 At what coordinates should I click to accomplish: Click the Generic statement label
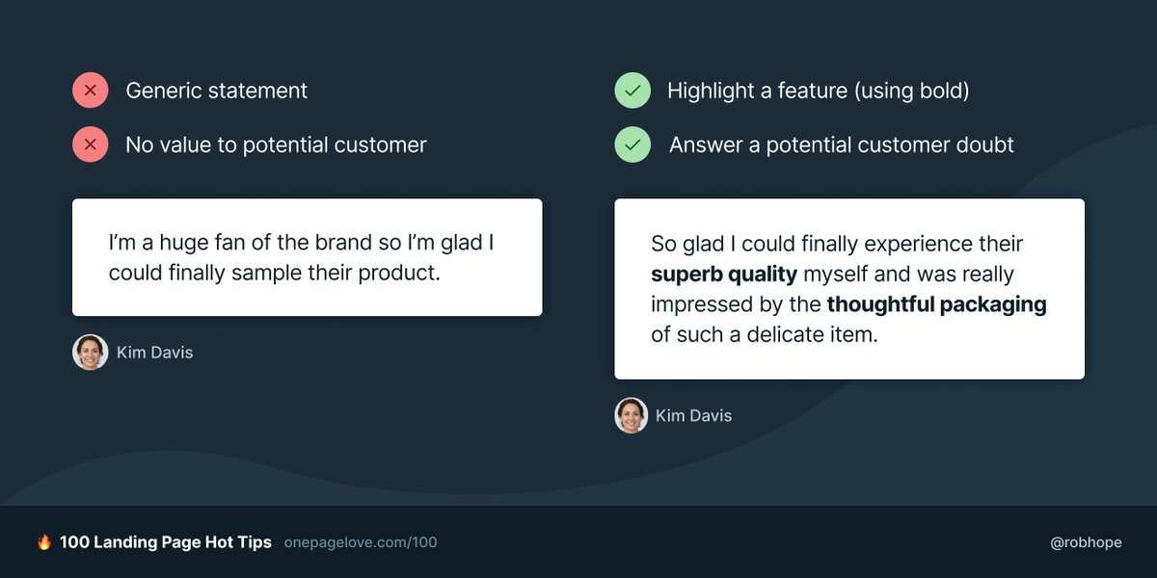tap(217, 91)
